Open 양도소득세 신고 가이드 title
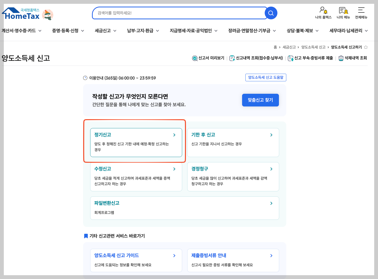 pyautogui.click(x=117, y=256)
